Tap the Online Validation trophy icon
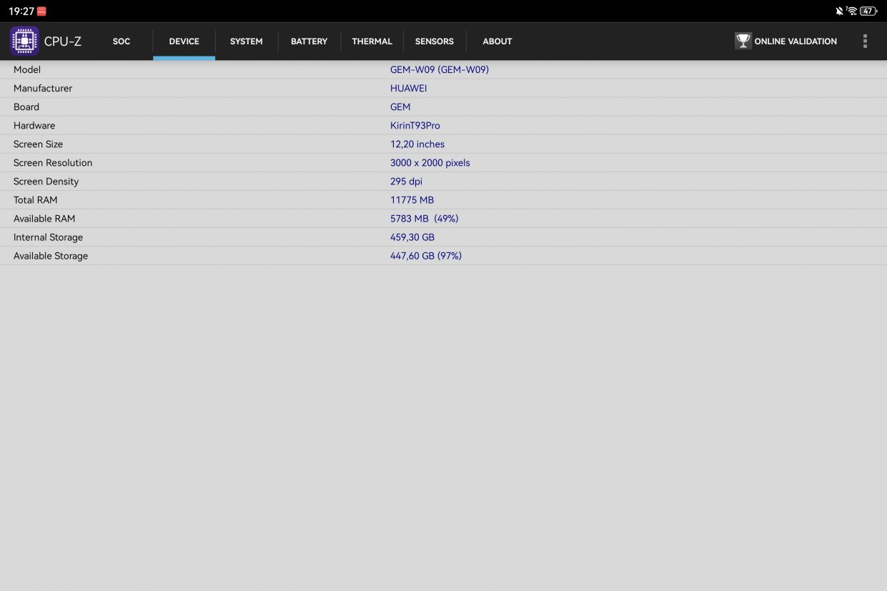The width and height of the screenshot is (887, 591). (x=743, y=41)
